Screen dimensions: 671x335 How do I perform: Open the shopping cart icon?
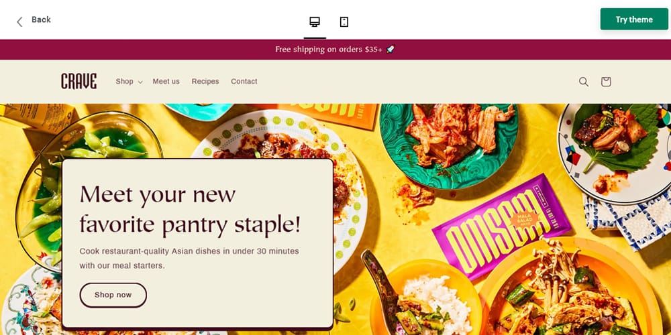[605, 82]
